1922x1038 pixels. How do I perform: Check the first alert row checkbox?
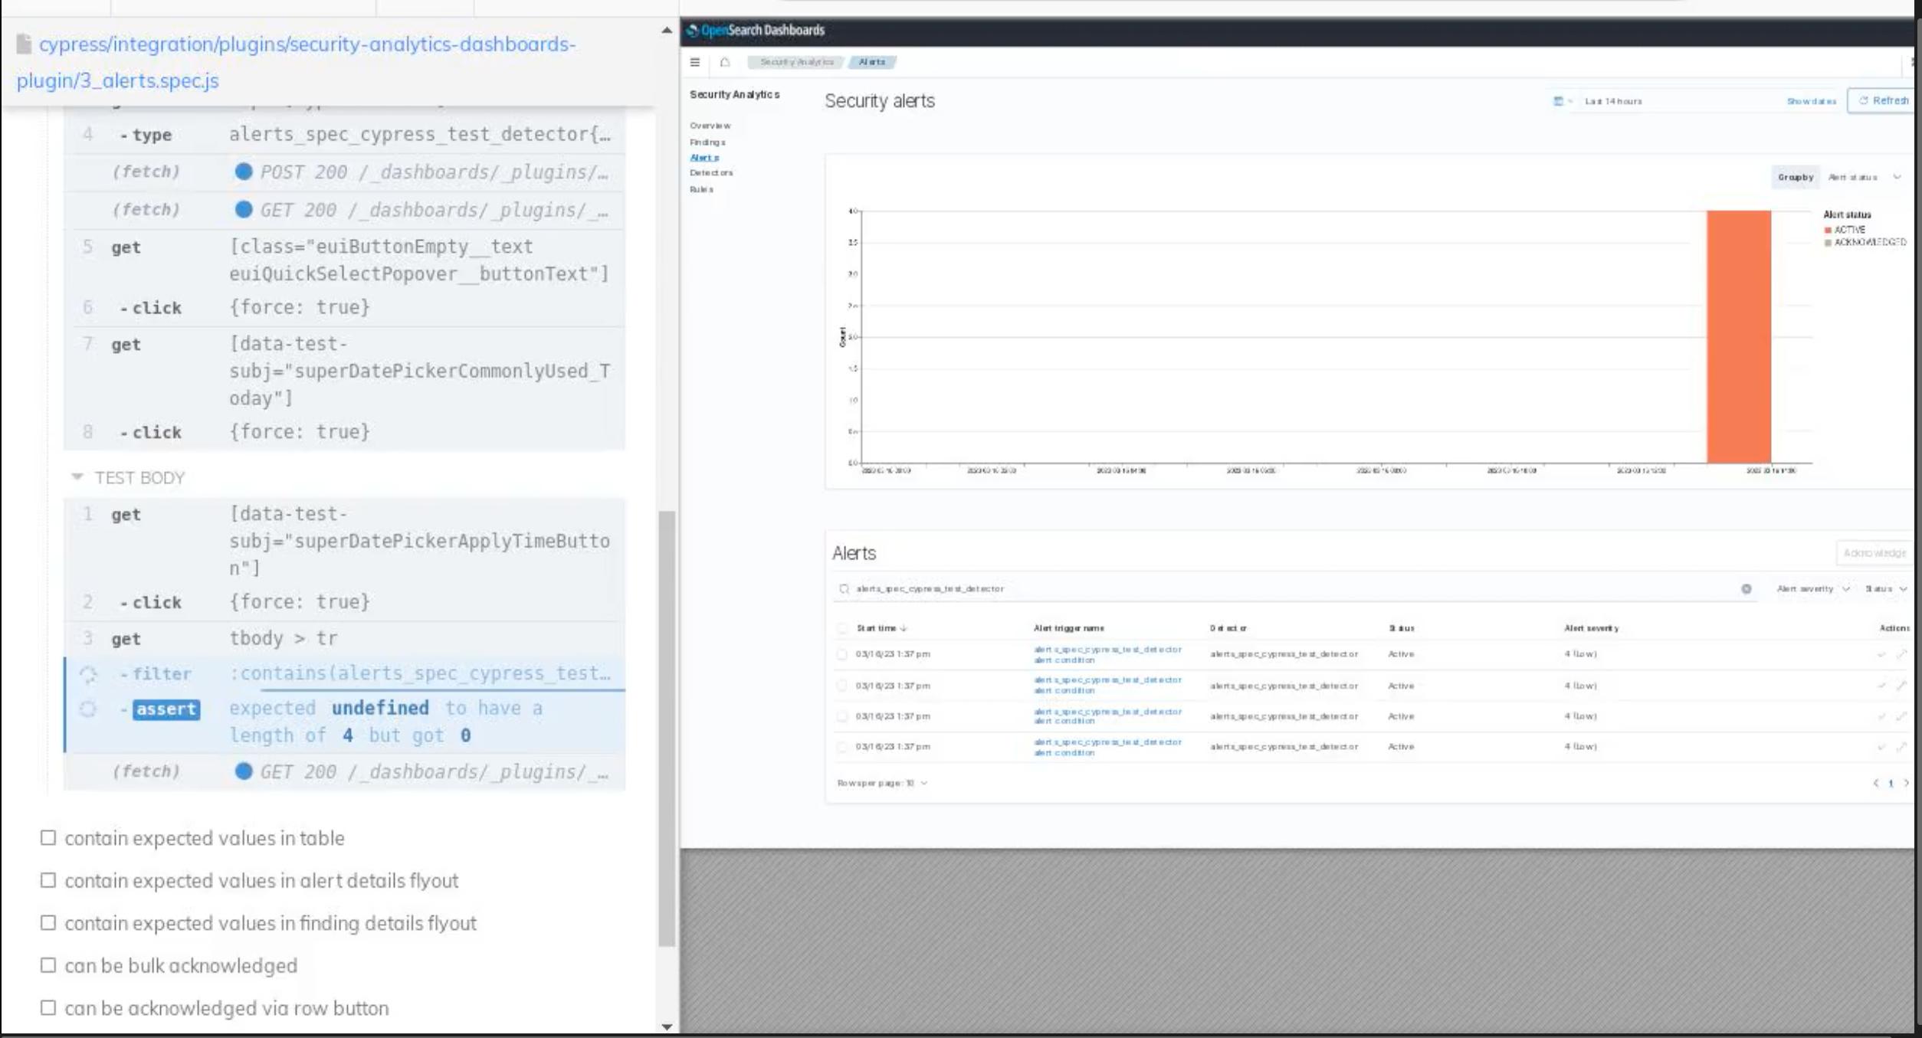pyautogui.click(x=842, y=654)
